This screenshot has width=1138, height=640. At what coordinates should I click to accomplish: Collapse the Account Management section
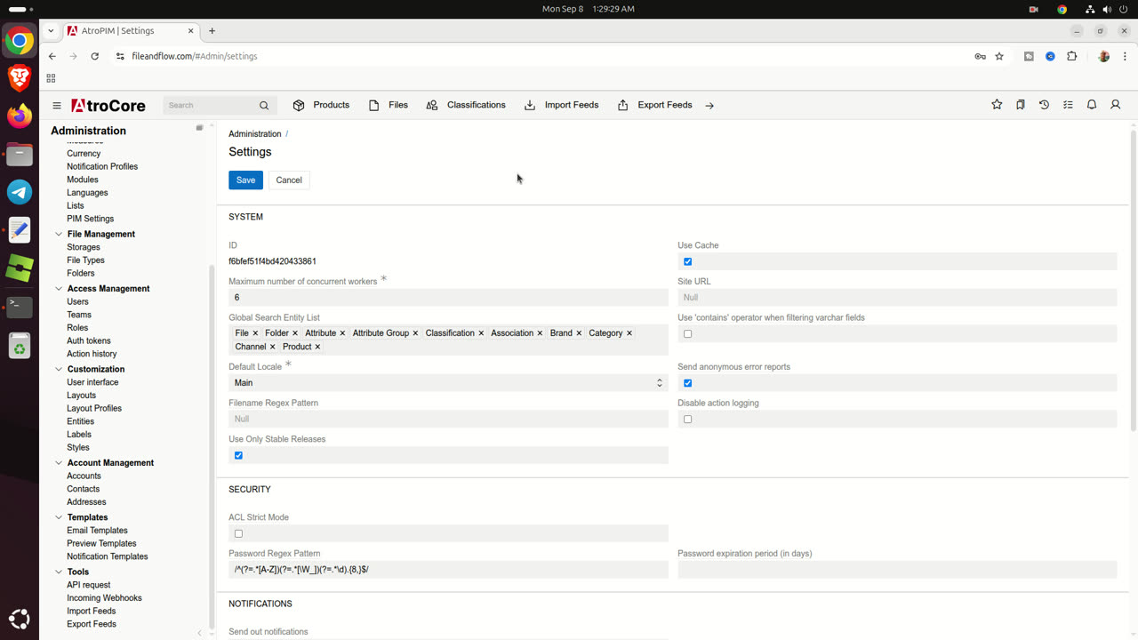click(59, 463)
